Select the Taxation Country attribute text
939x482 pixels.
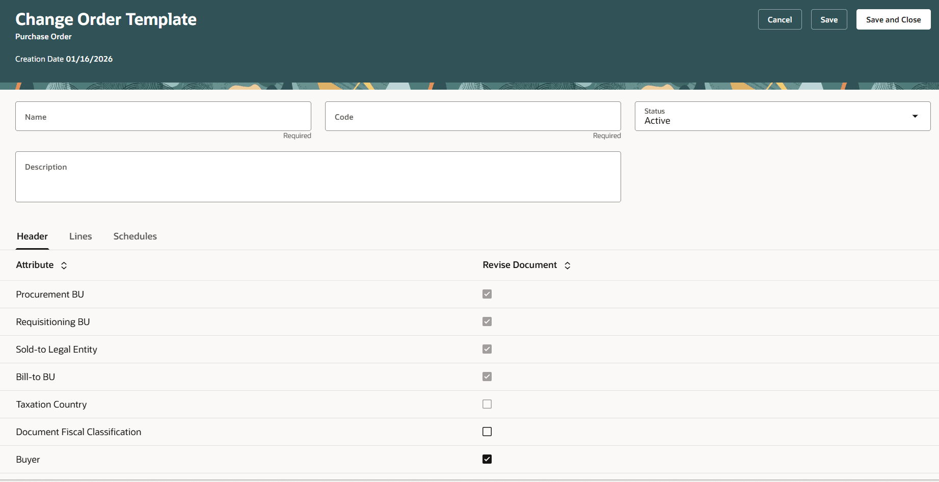[x=51, y=405]
